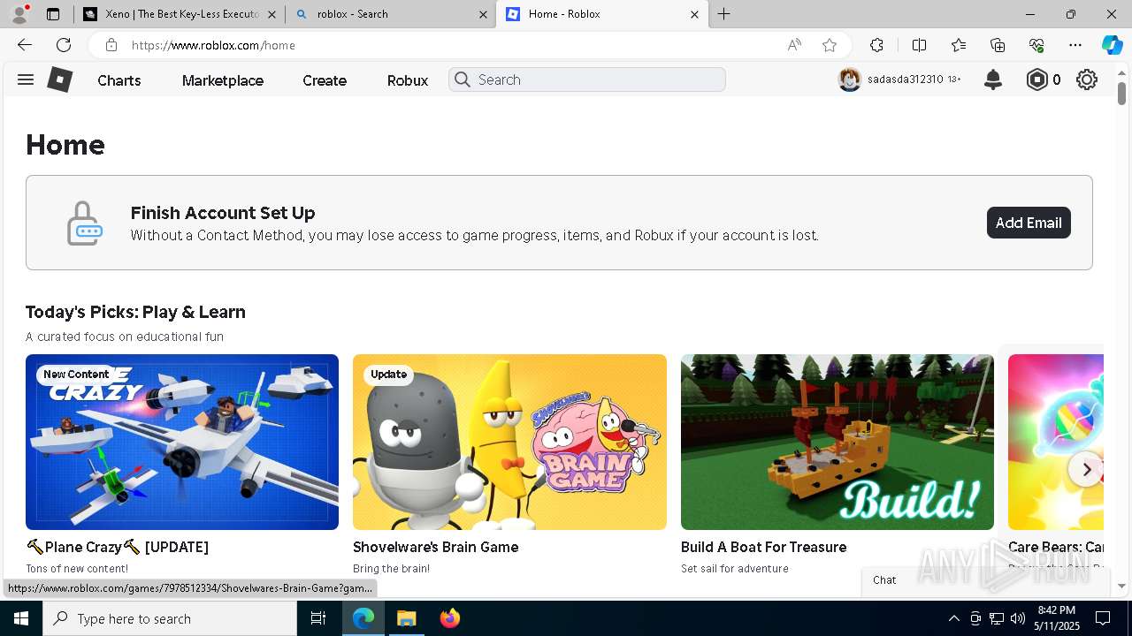Open Edge Settings and more menu

click(x=1075, y=45)
